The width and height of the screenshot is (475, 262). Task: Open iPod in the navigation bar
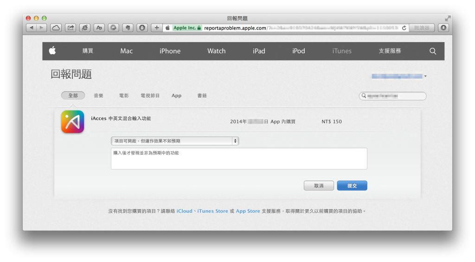tap(299, 51)
